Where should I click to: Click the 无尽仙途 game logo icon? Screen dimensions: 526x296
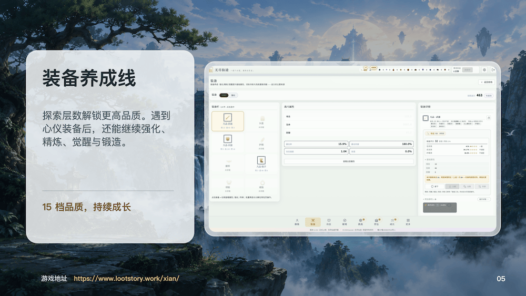211,70
